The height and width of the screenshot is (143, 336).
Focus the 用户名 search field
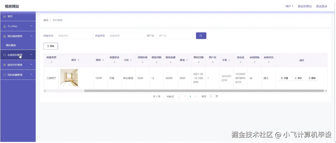pos(175,36)
